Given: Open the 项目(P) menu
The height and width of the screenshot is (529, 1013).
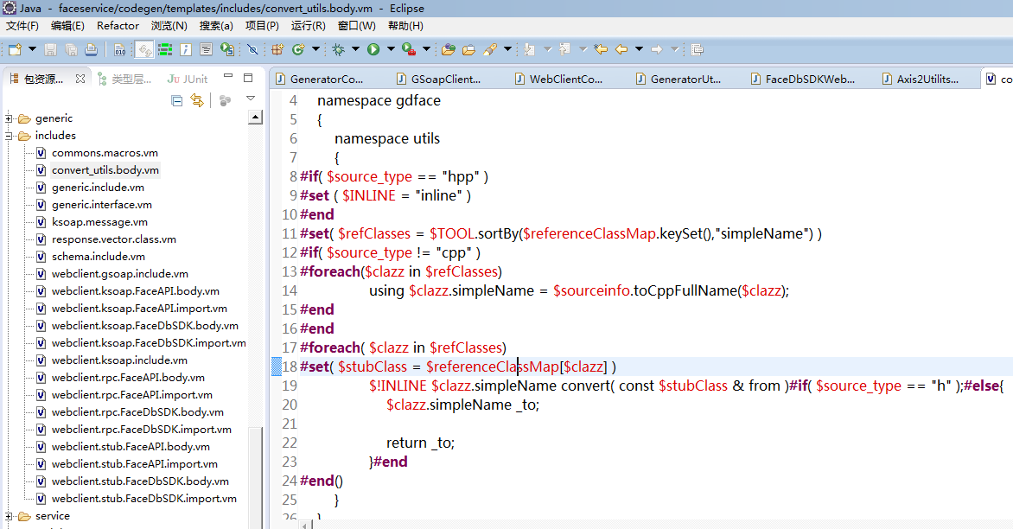Looking at the screenshot, I should (262, 26).
